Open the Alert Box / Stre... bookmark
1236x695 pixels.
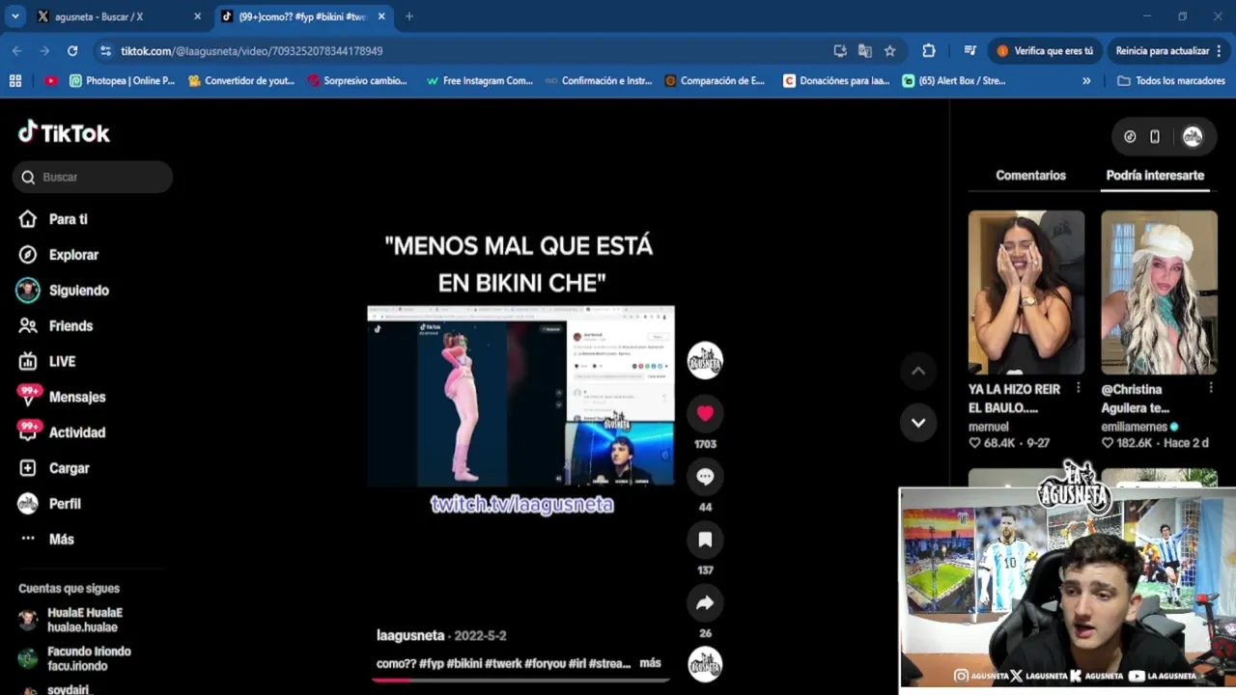(x=954, y=81)
